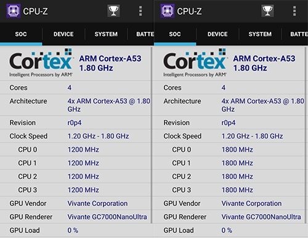Tap Revision r0p4 row in left panel
This screenshot has height=238, width=308.
click(75, 122)
